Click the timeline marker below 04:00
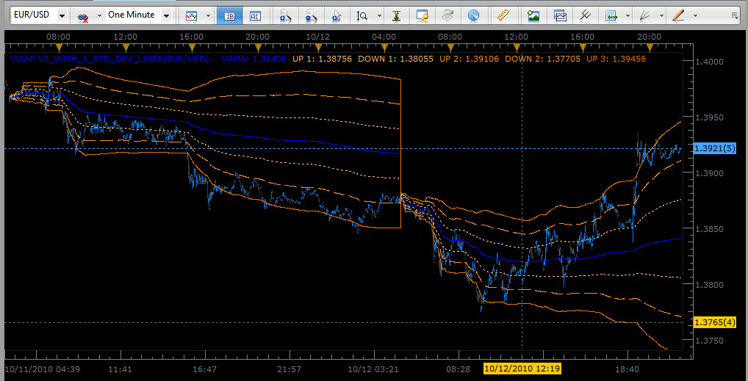 [x=384, y=47]
